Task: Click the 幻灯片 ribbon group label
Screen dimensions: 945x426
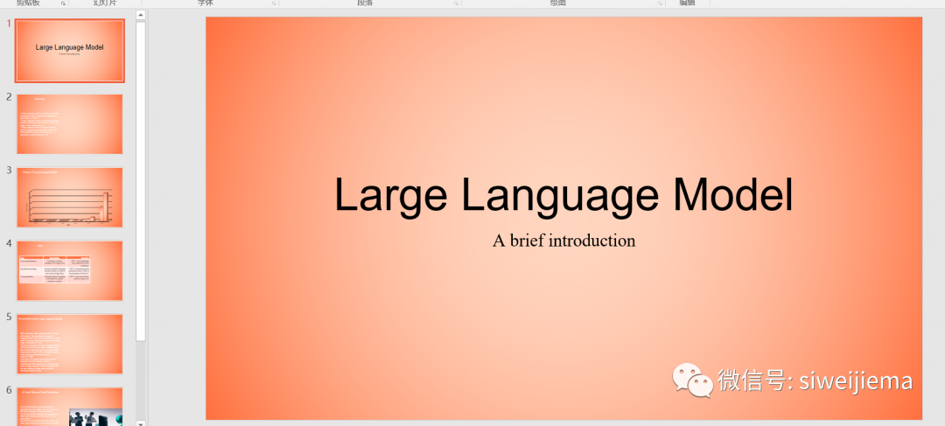Action: [x=106, y=3]
